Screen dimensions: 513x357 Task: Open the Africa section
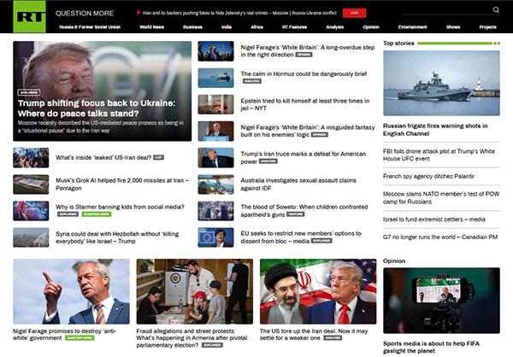tap(256, 27)
